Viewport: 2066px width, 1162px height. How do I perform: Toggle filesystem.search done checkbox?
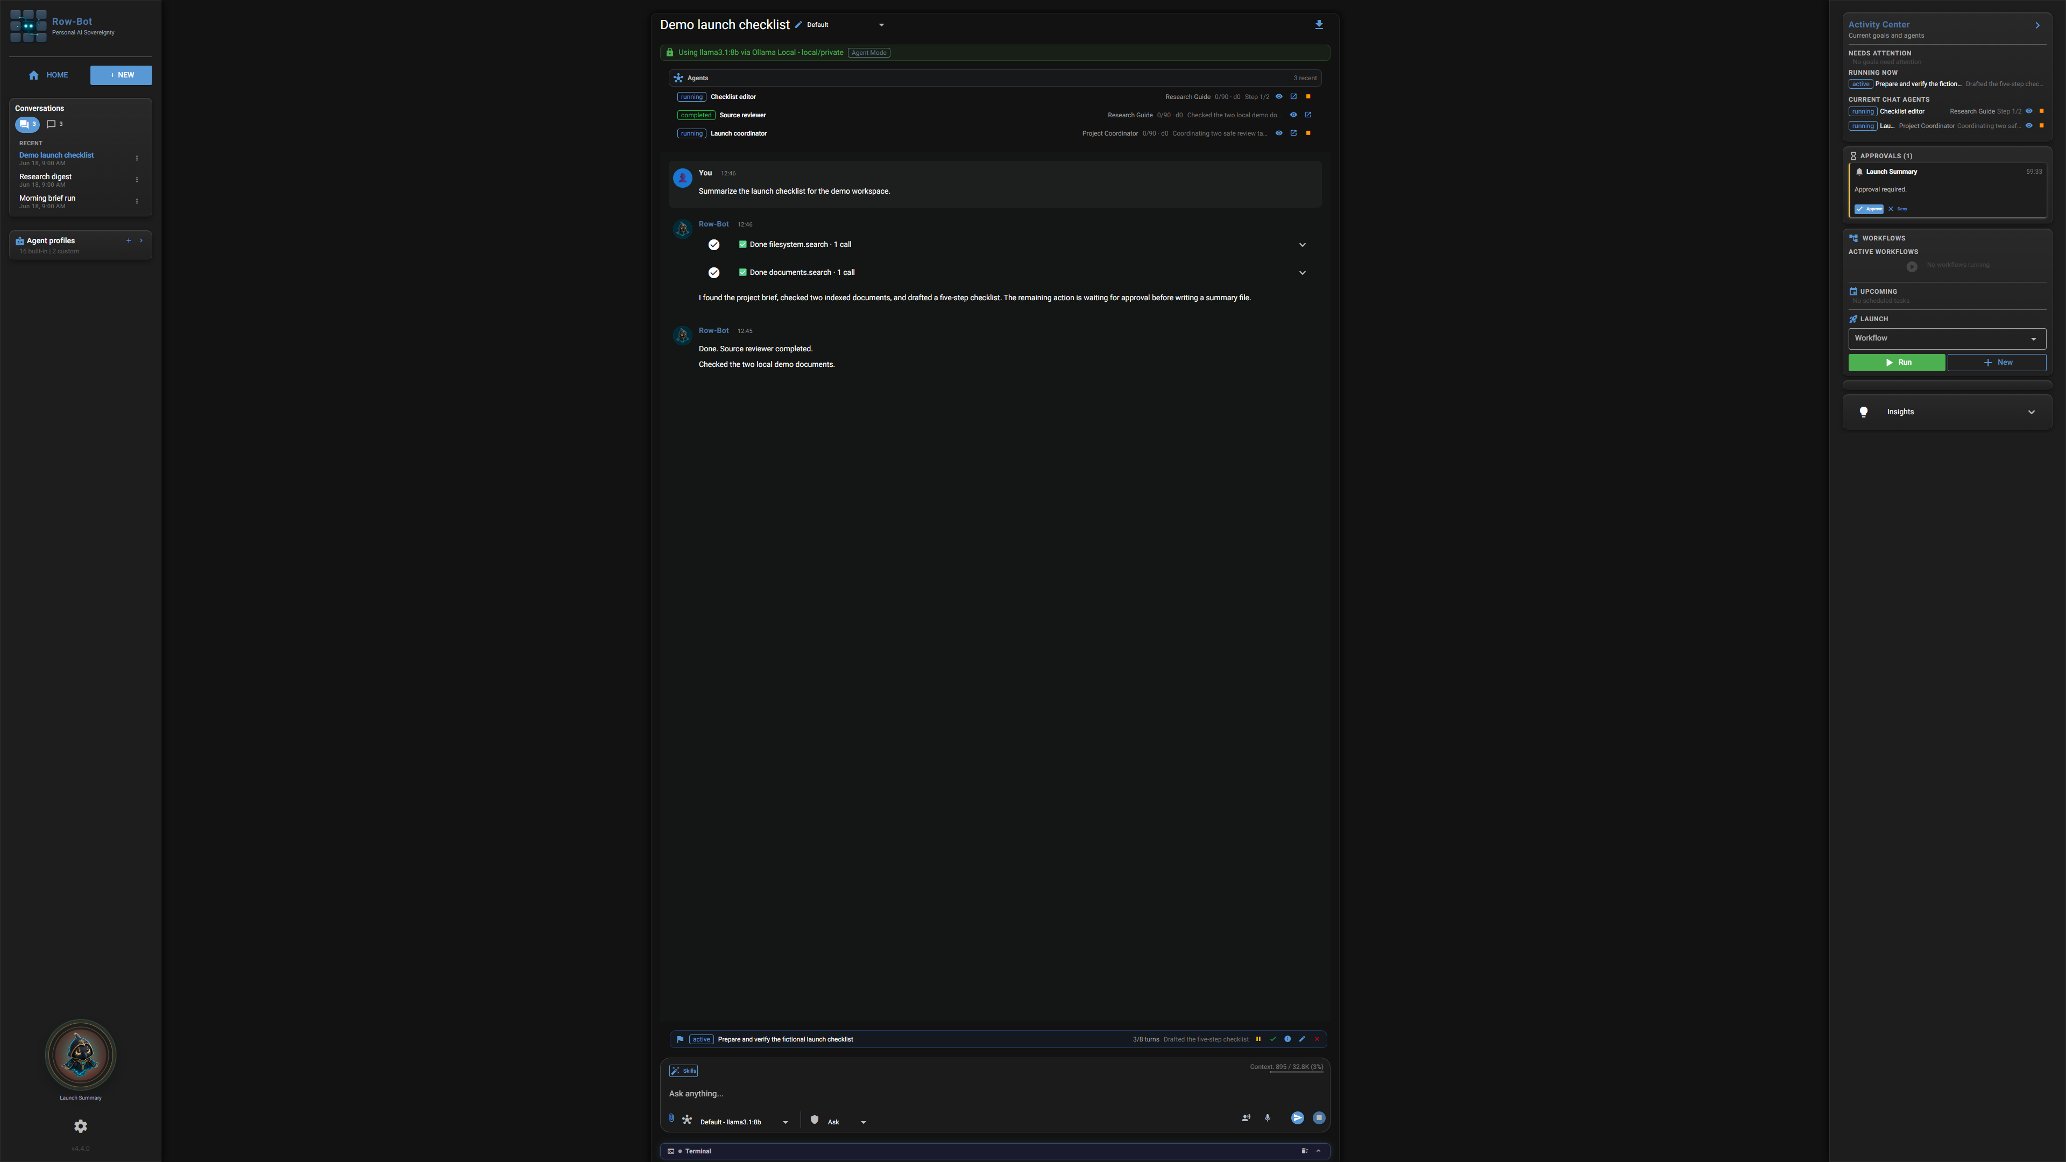pyautogui.click(x=742, y=245)
